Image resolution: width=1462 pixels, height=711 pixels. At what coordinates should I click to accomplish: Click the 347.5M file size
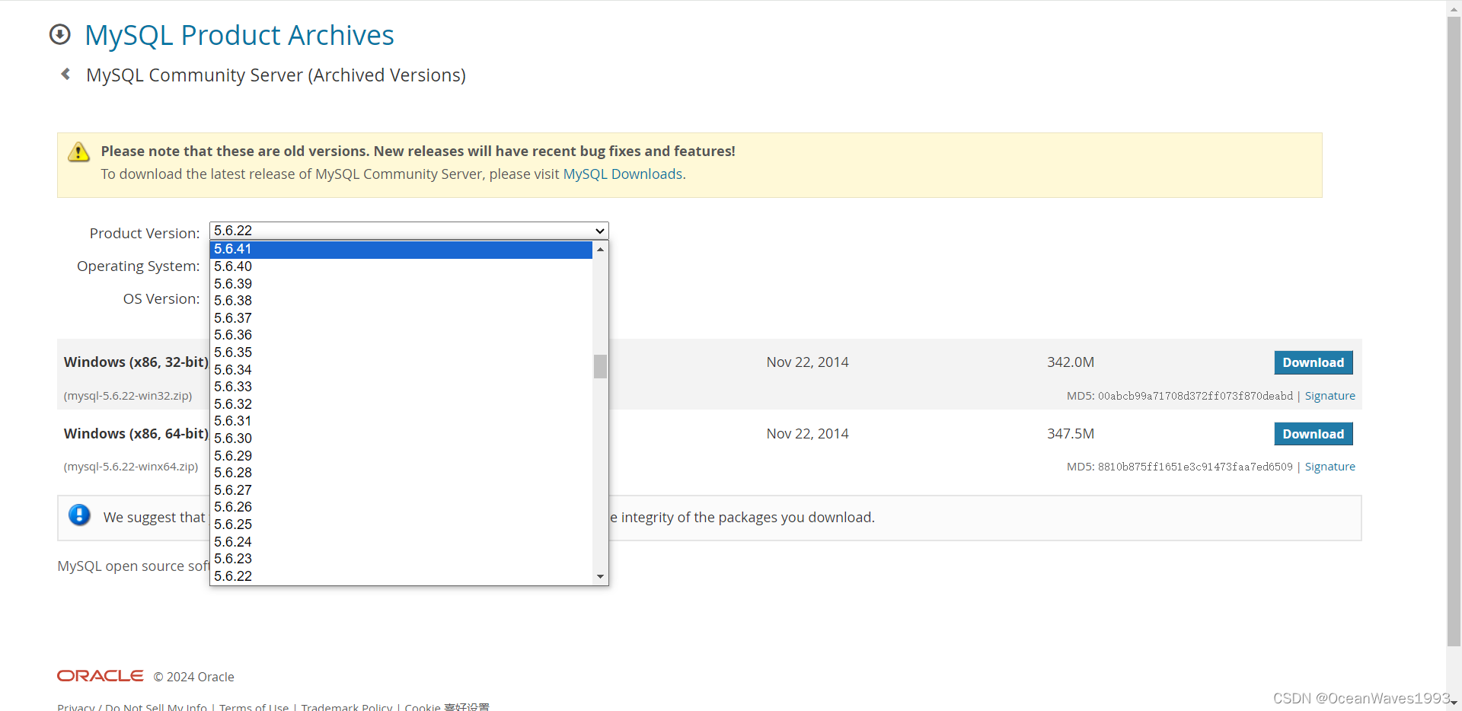[1070, 434]
